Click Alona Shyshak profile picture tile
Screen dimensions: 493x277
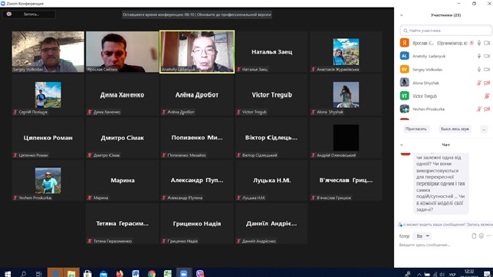coord(346,94)
